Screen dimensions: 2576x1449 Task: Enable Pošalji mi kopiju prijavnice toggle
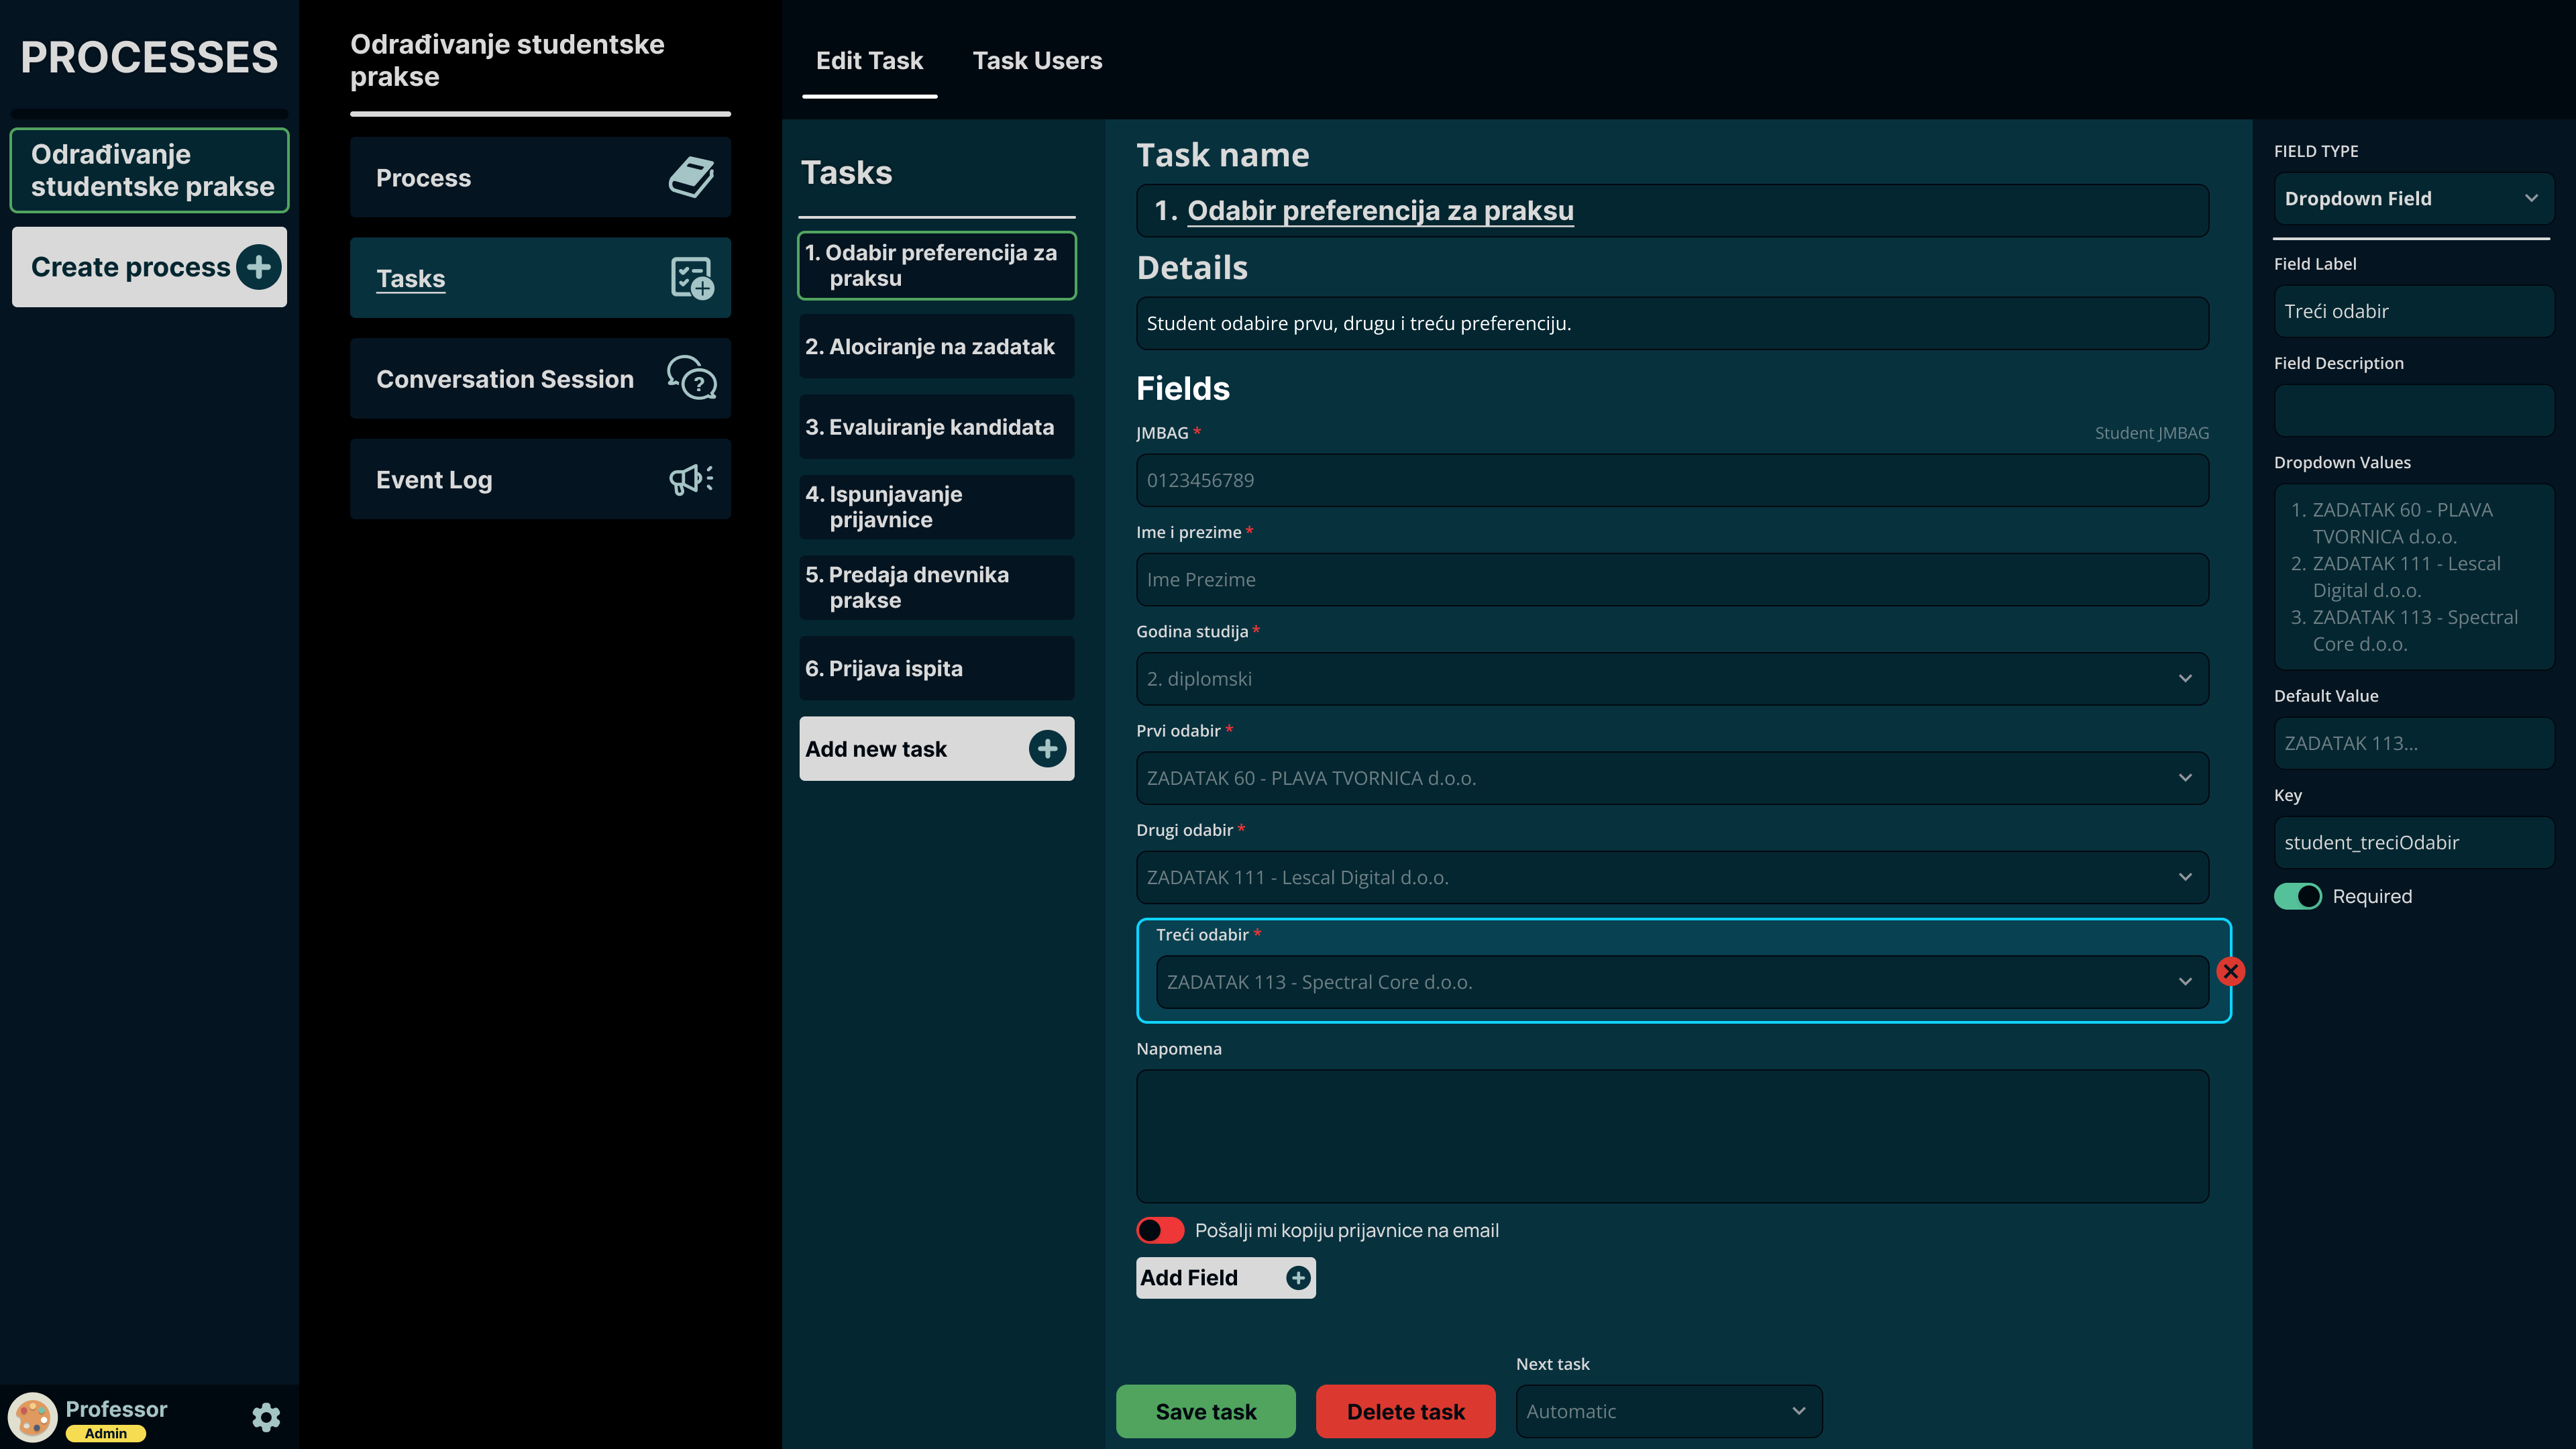1160,1230
